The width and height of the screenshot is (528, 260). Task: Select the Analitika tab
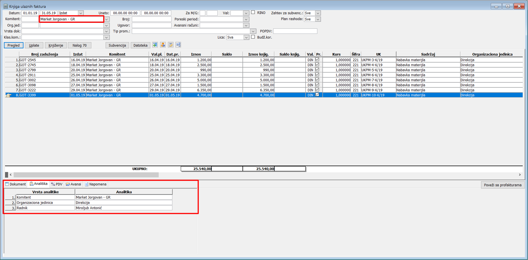pos(39,184)
